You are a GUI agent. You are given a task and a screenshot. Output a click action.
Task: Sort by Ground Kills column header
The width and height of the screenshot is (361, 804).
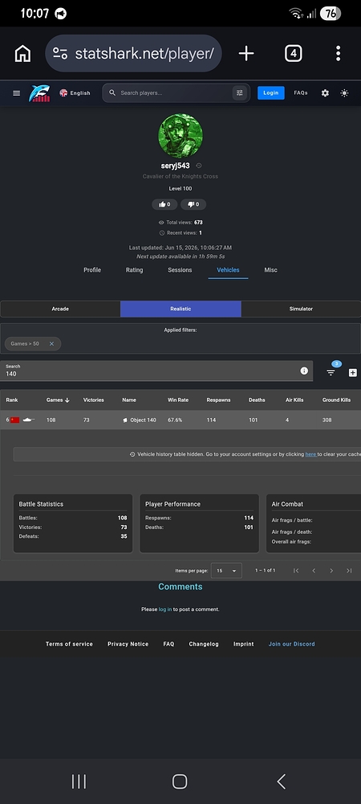pyautogui.click(x=336, y=400)
